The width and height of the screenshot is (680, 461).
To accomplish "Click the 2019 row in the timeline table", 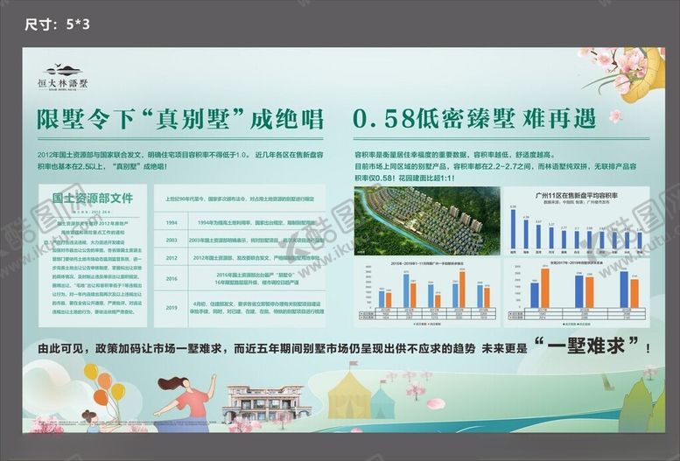I will pyautogui.click(x=240, y=308).
